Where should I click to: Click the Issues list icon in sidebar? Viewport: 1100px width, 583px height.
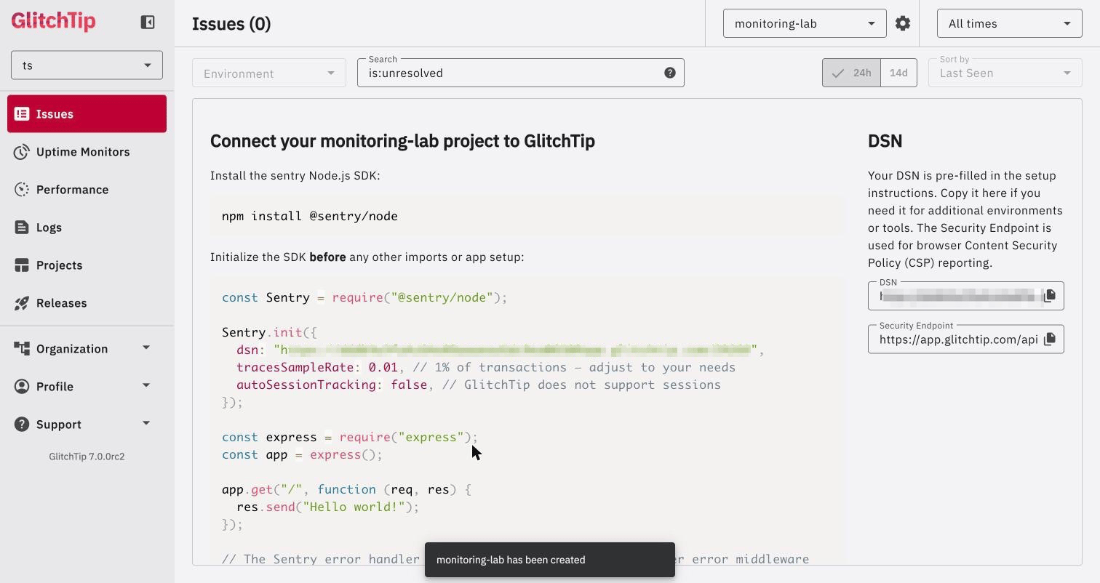[x=22, y=114]
